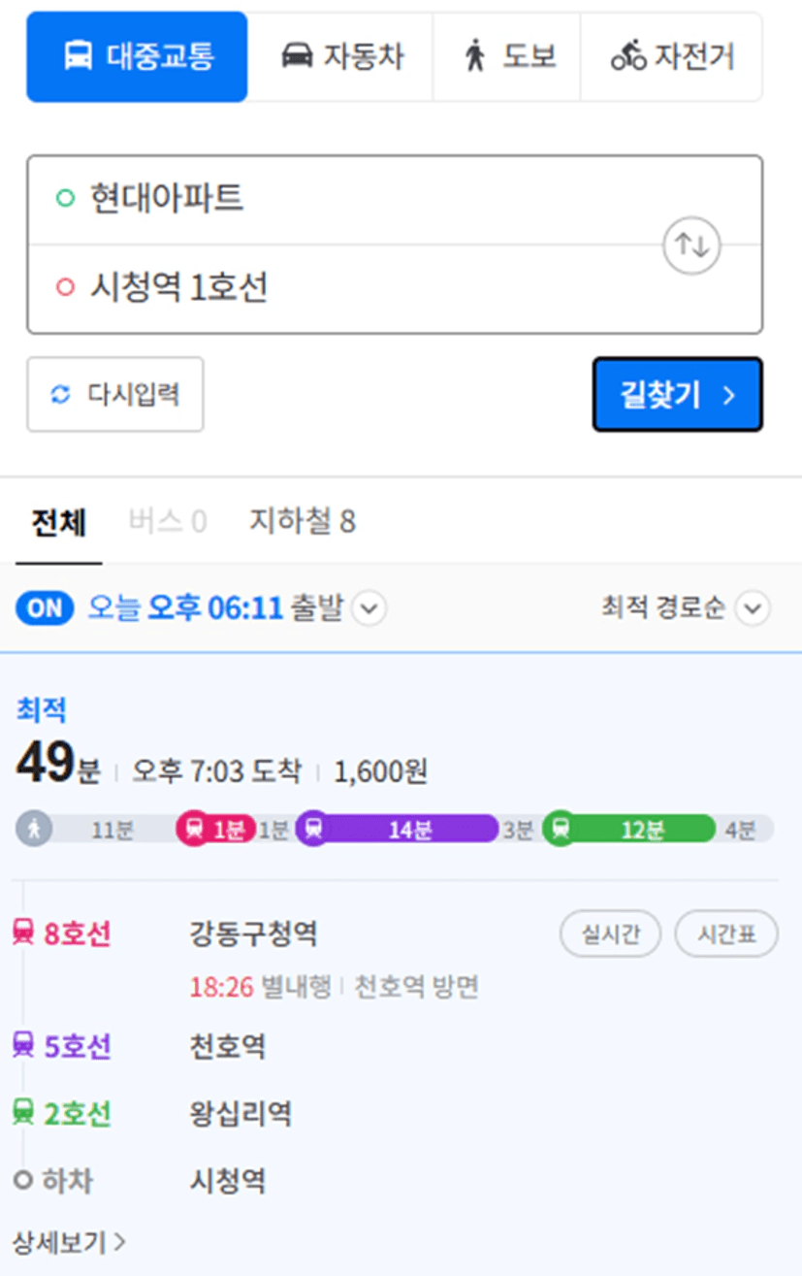Screen dimensions: 802x1276
Task: Expand the 오후 06:11 출발 time dropdown
Action: [x=369, y=609]
